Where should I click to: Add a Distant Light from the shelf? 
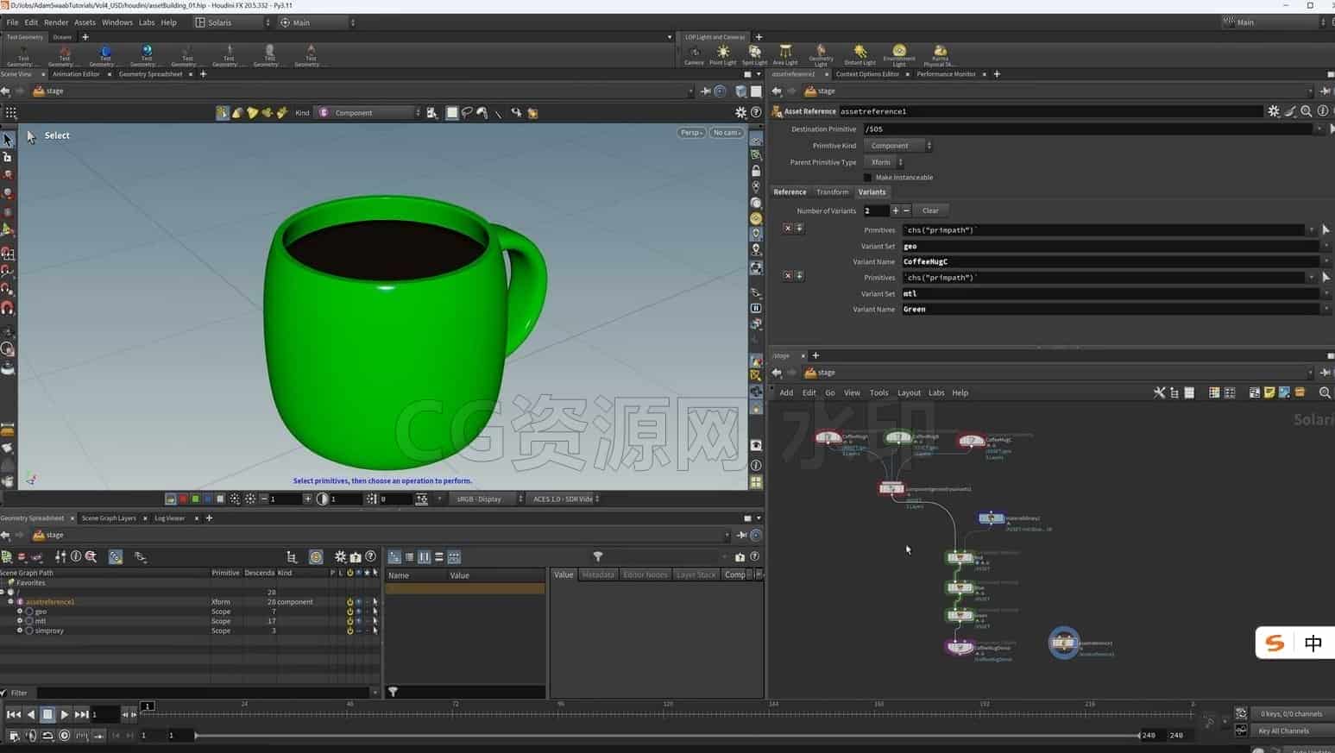(860, 55)
